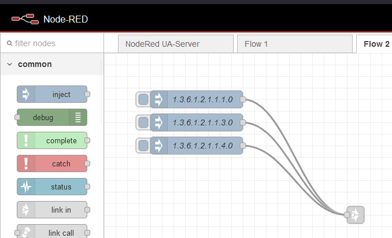Click input port of palette debug node
The height and width of the screenshot is (238, 392).
click(x=17, y=117)
